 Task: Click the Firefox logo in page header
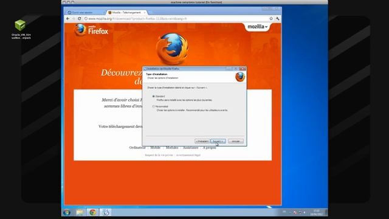[x=91, y=30]
